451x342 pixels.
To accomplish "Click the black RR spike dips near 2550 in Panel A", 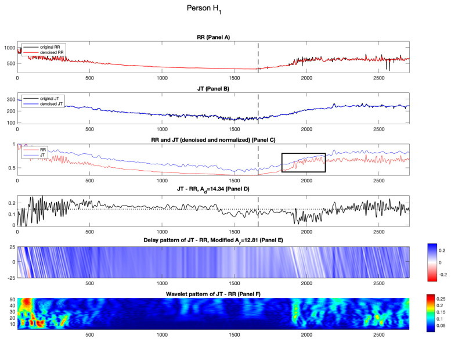I will (x=388, y=64).
